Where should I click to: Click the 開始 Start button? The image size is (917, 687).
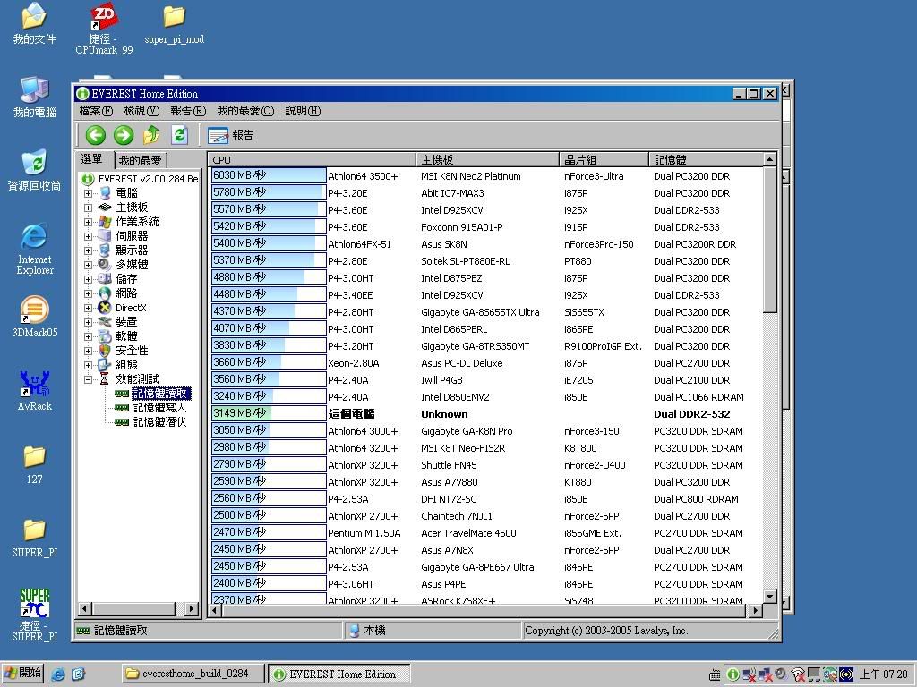[x=22, y=673]
